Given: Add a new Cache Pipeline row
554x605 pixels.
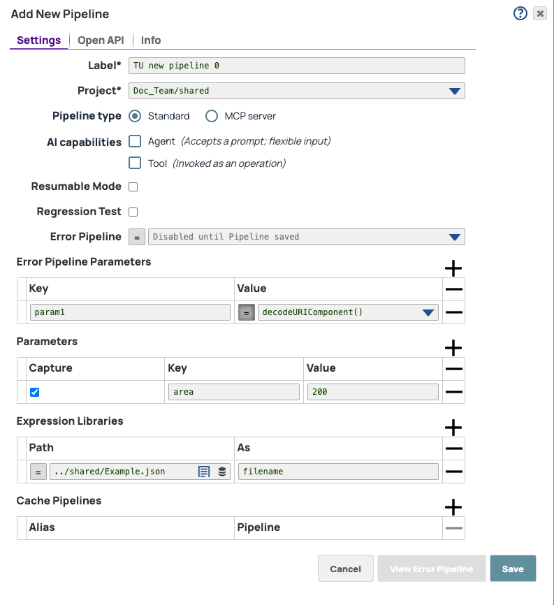Looking at the screenshot, I should (x=453, y=507).
